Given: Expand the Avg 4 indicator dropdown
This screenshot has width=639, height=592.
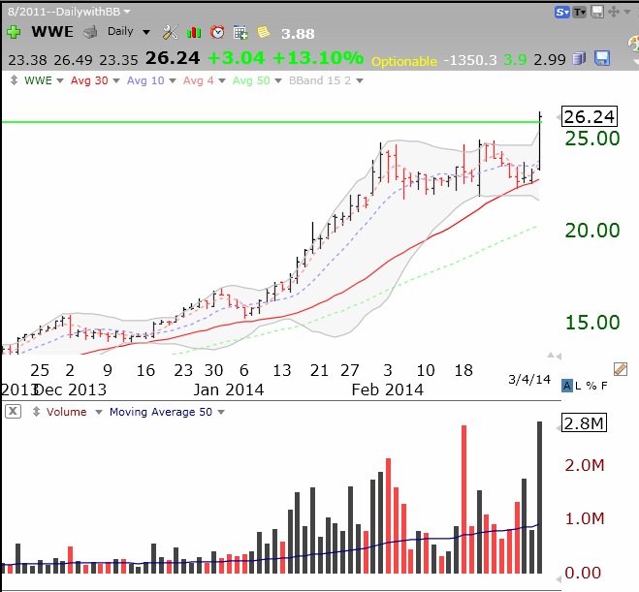Looking at the screenshot, I should [x=222, y=80].
